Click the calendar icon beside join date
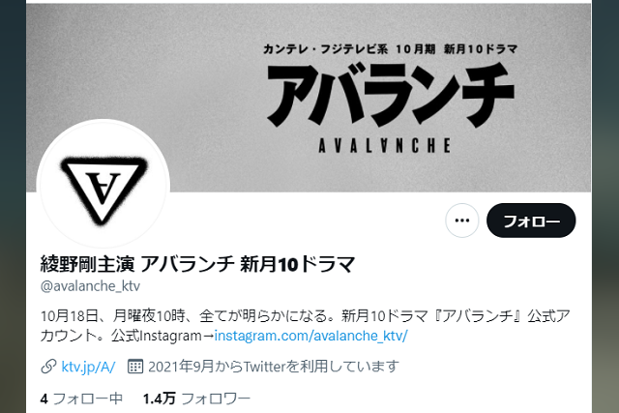 click(135, 367)
